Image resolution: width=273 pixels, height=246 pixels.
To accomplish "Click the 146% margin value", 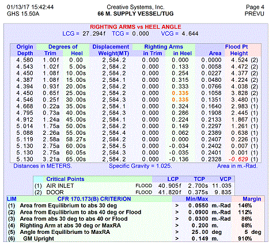I will [245, 206].
